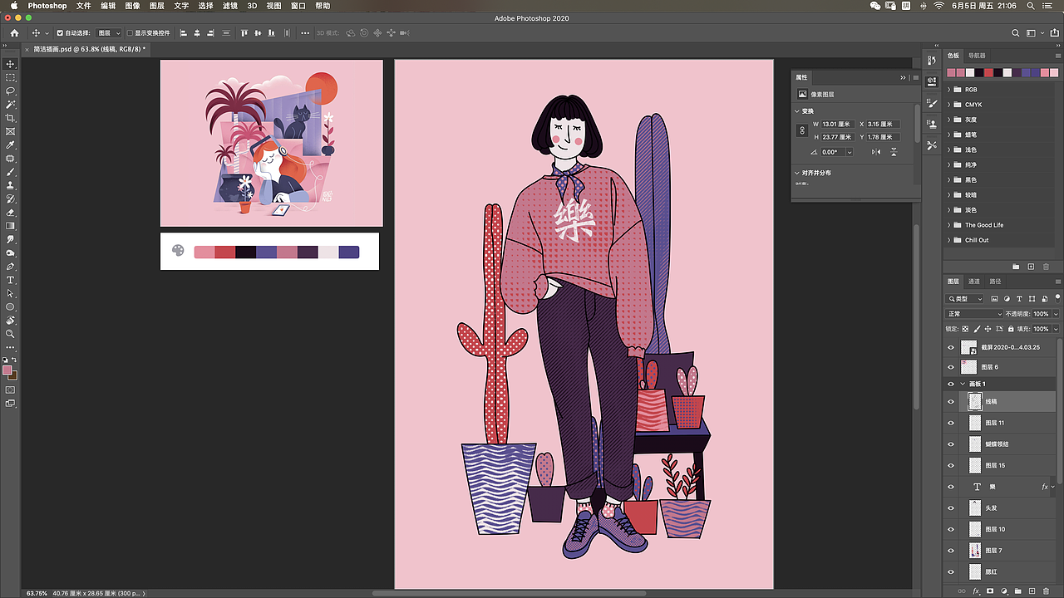Open the layer filter 类型 dropdown
The width and height of the screenshot is (1064, 598).
click(966, 299)
